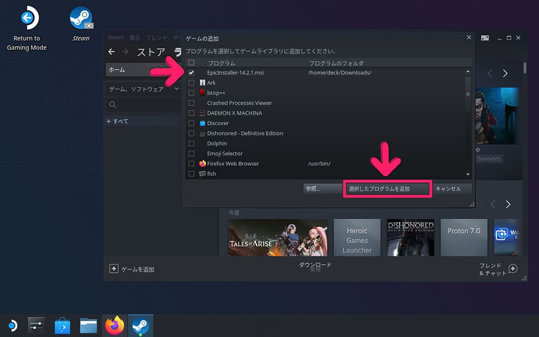
Task: Click the Discover icon in the program list
Action: coord(202,123)
